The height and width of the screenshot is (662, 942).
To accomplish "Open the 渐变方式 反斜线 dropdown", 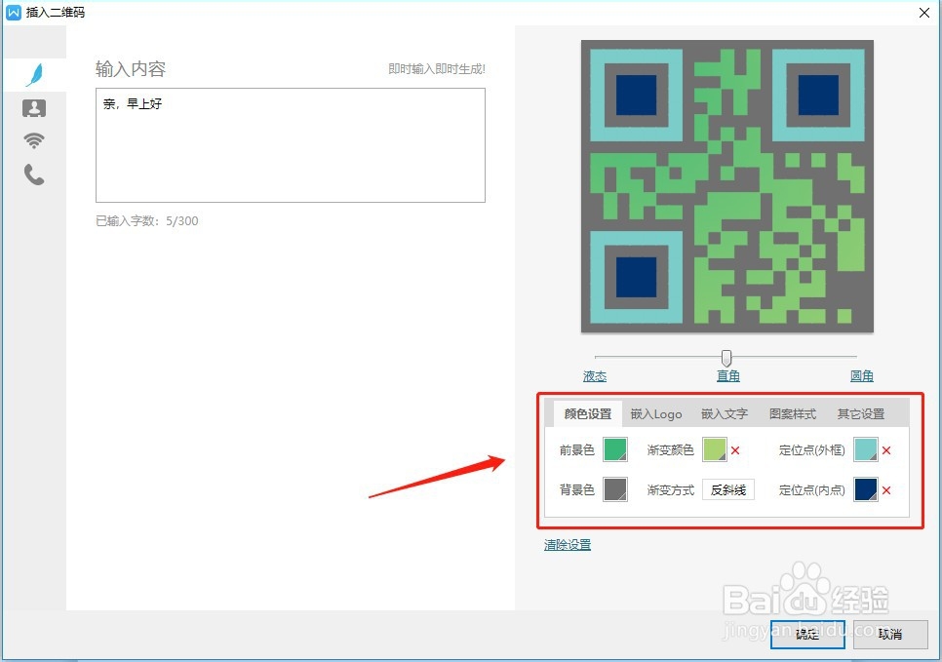I will pyautogui.click(x=728, y=490).
